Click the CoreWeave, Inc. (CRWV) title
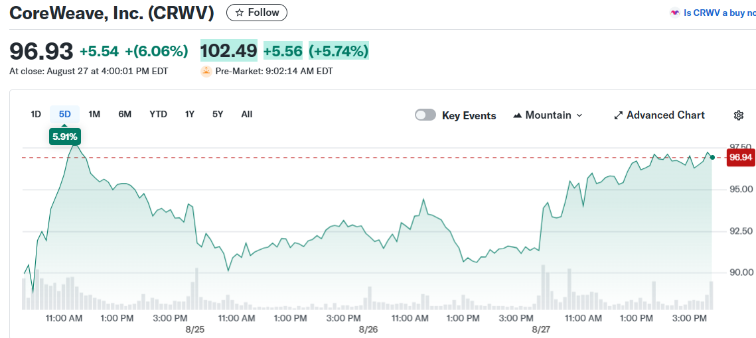The width and height of the screenshot is (756, 338). pos(112,13)
